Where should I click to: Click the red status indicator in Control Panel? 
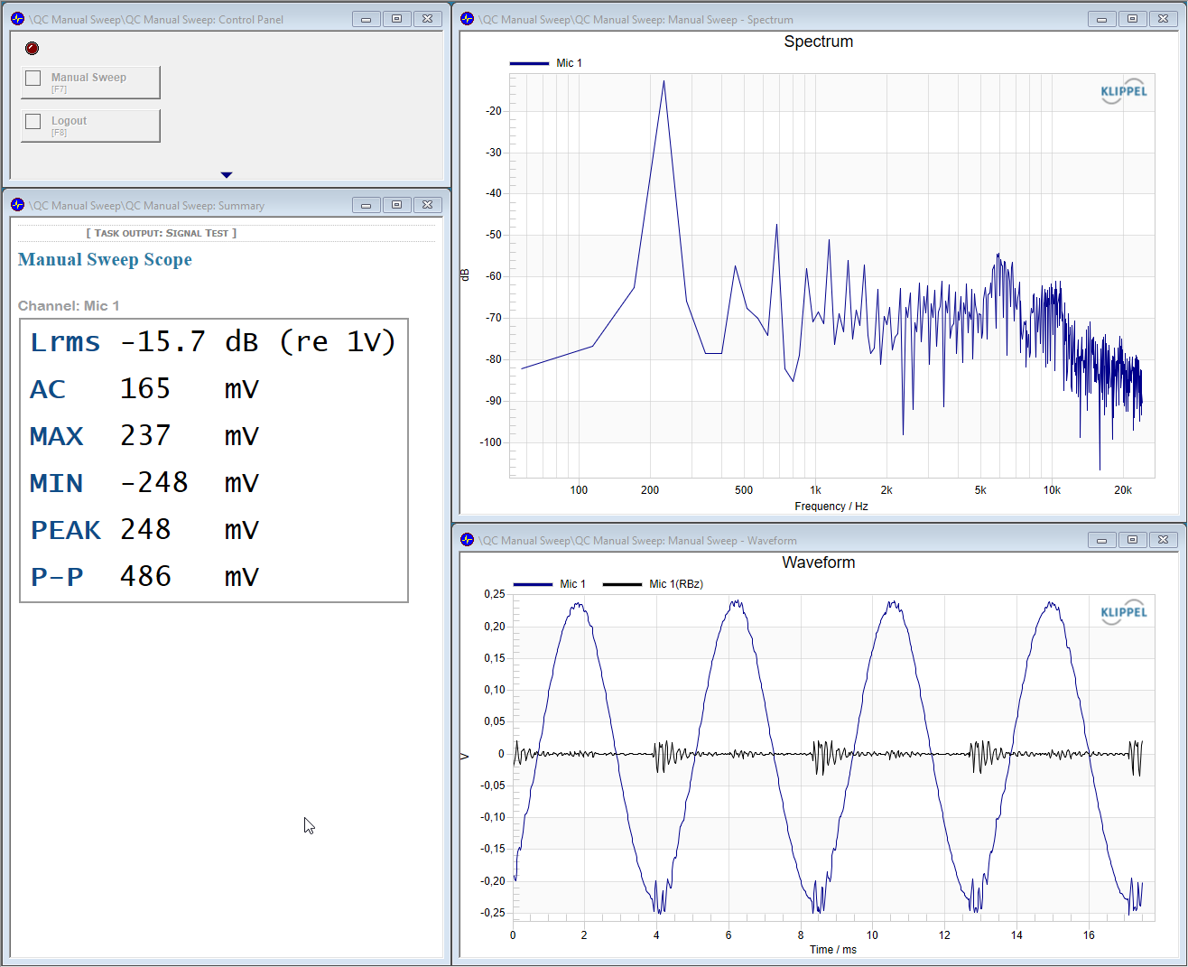32,48
